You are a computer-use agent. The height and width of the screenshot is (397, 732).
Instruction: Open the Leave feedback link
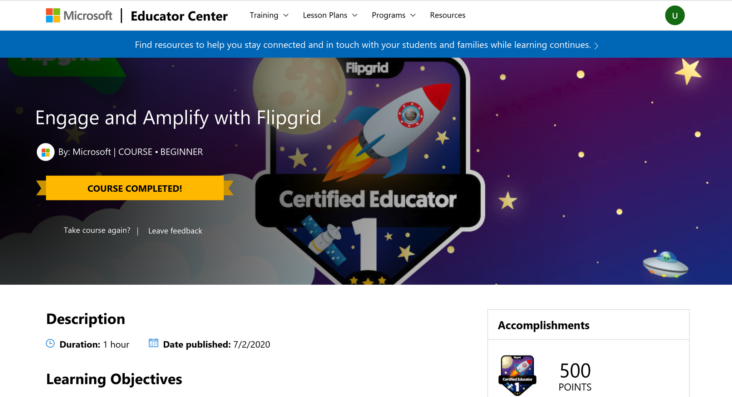pos(175,231)
